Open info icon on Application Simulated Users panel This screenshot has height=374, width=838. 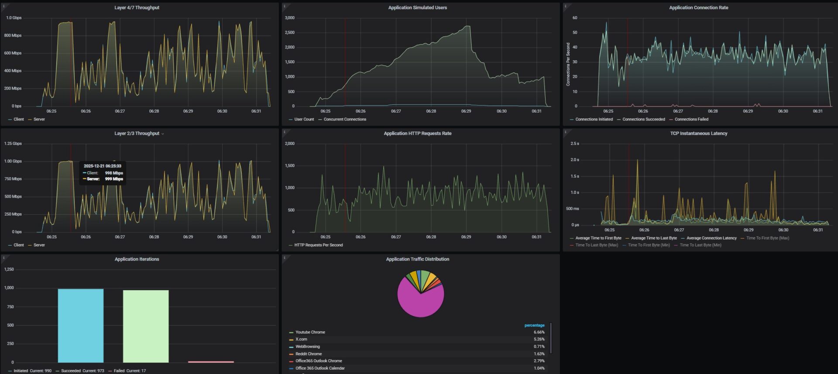[x=285, y=6]
